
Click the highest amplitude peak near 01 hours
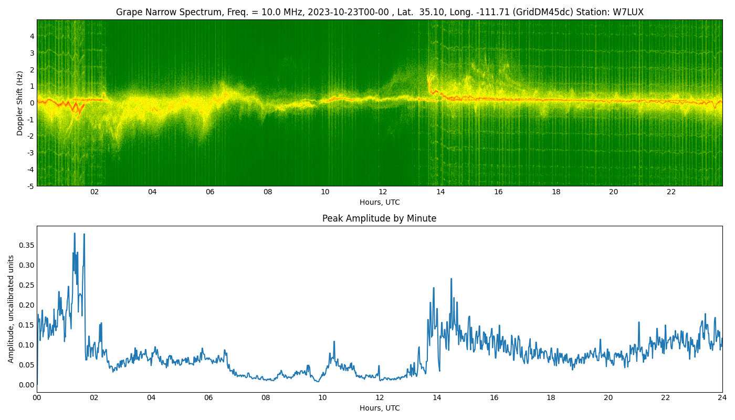tap(75, 234)
